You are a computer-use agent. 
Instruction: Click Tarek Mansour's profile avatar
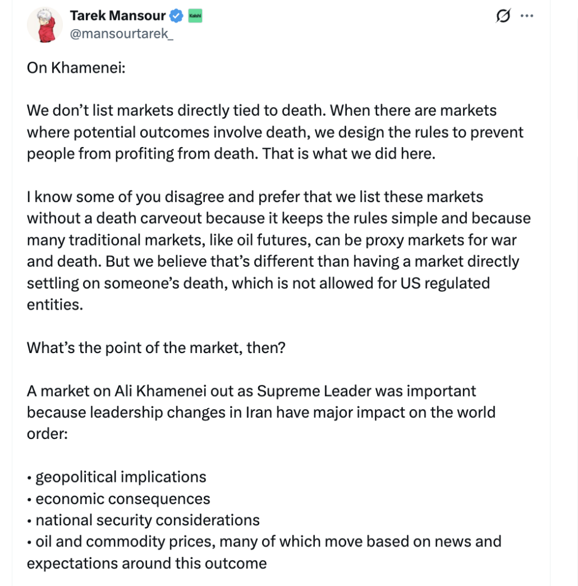click(x=45, y=25)
